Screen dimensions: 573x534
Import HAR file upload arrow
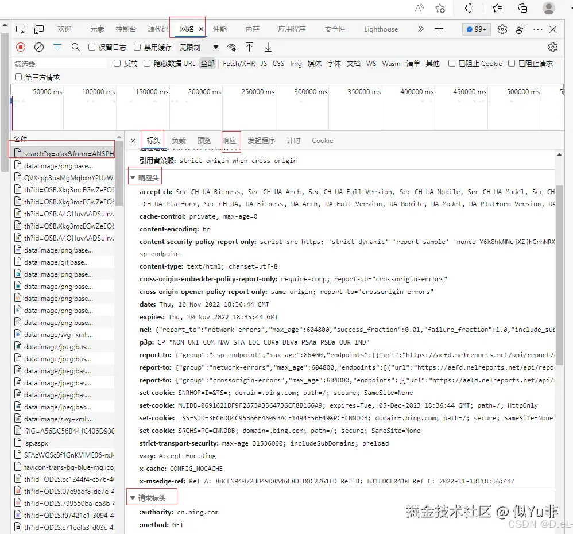point(249,47)
